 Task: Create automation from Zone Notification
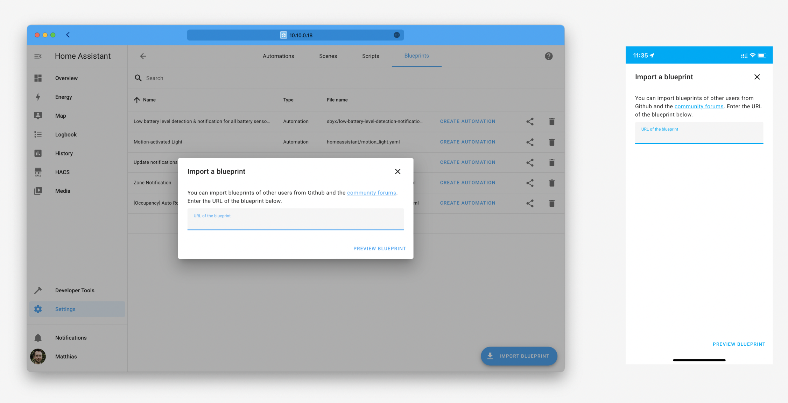click(467, 183)
